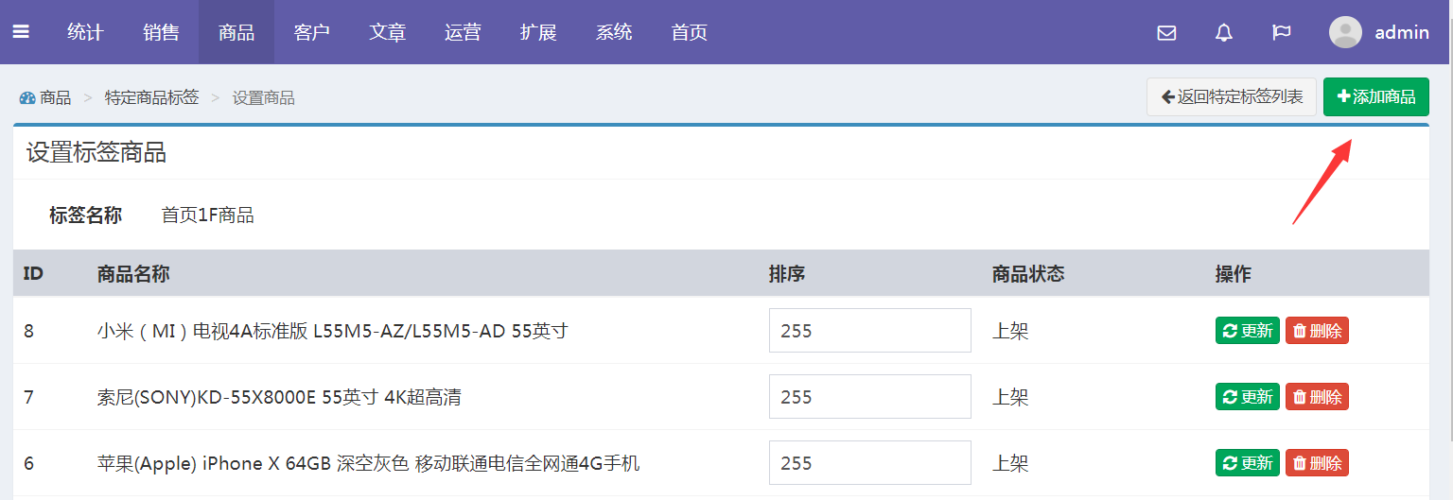
Task: Click 特定商品标签 breadcrumb link
Action: [x=151, y=97]
